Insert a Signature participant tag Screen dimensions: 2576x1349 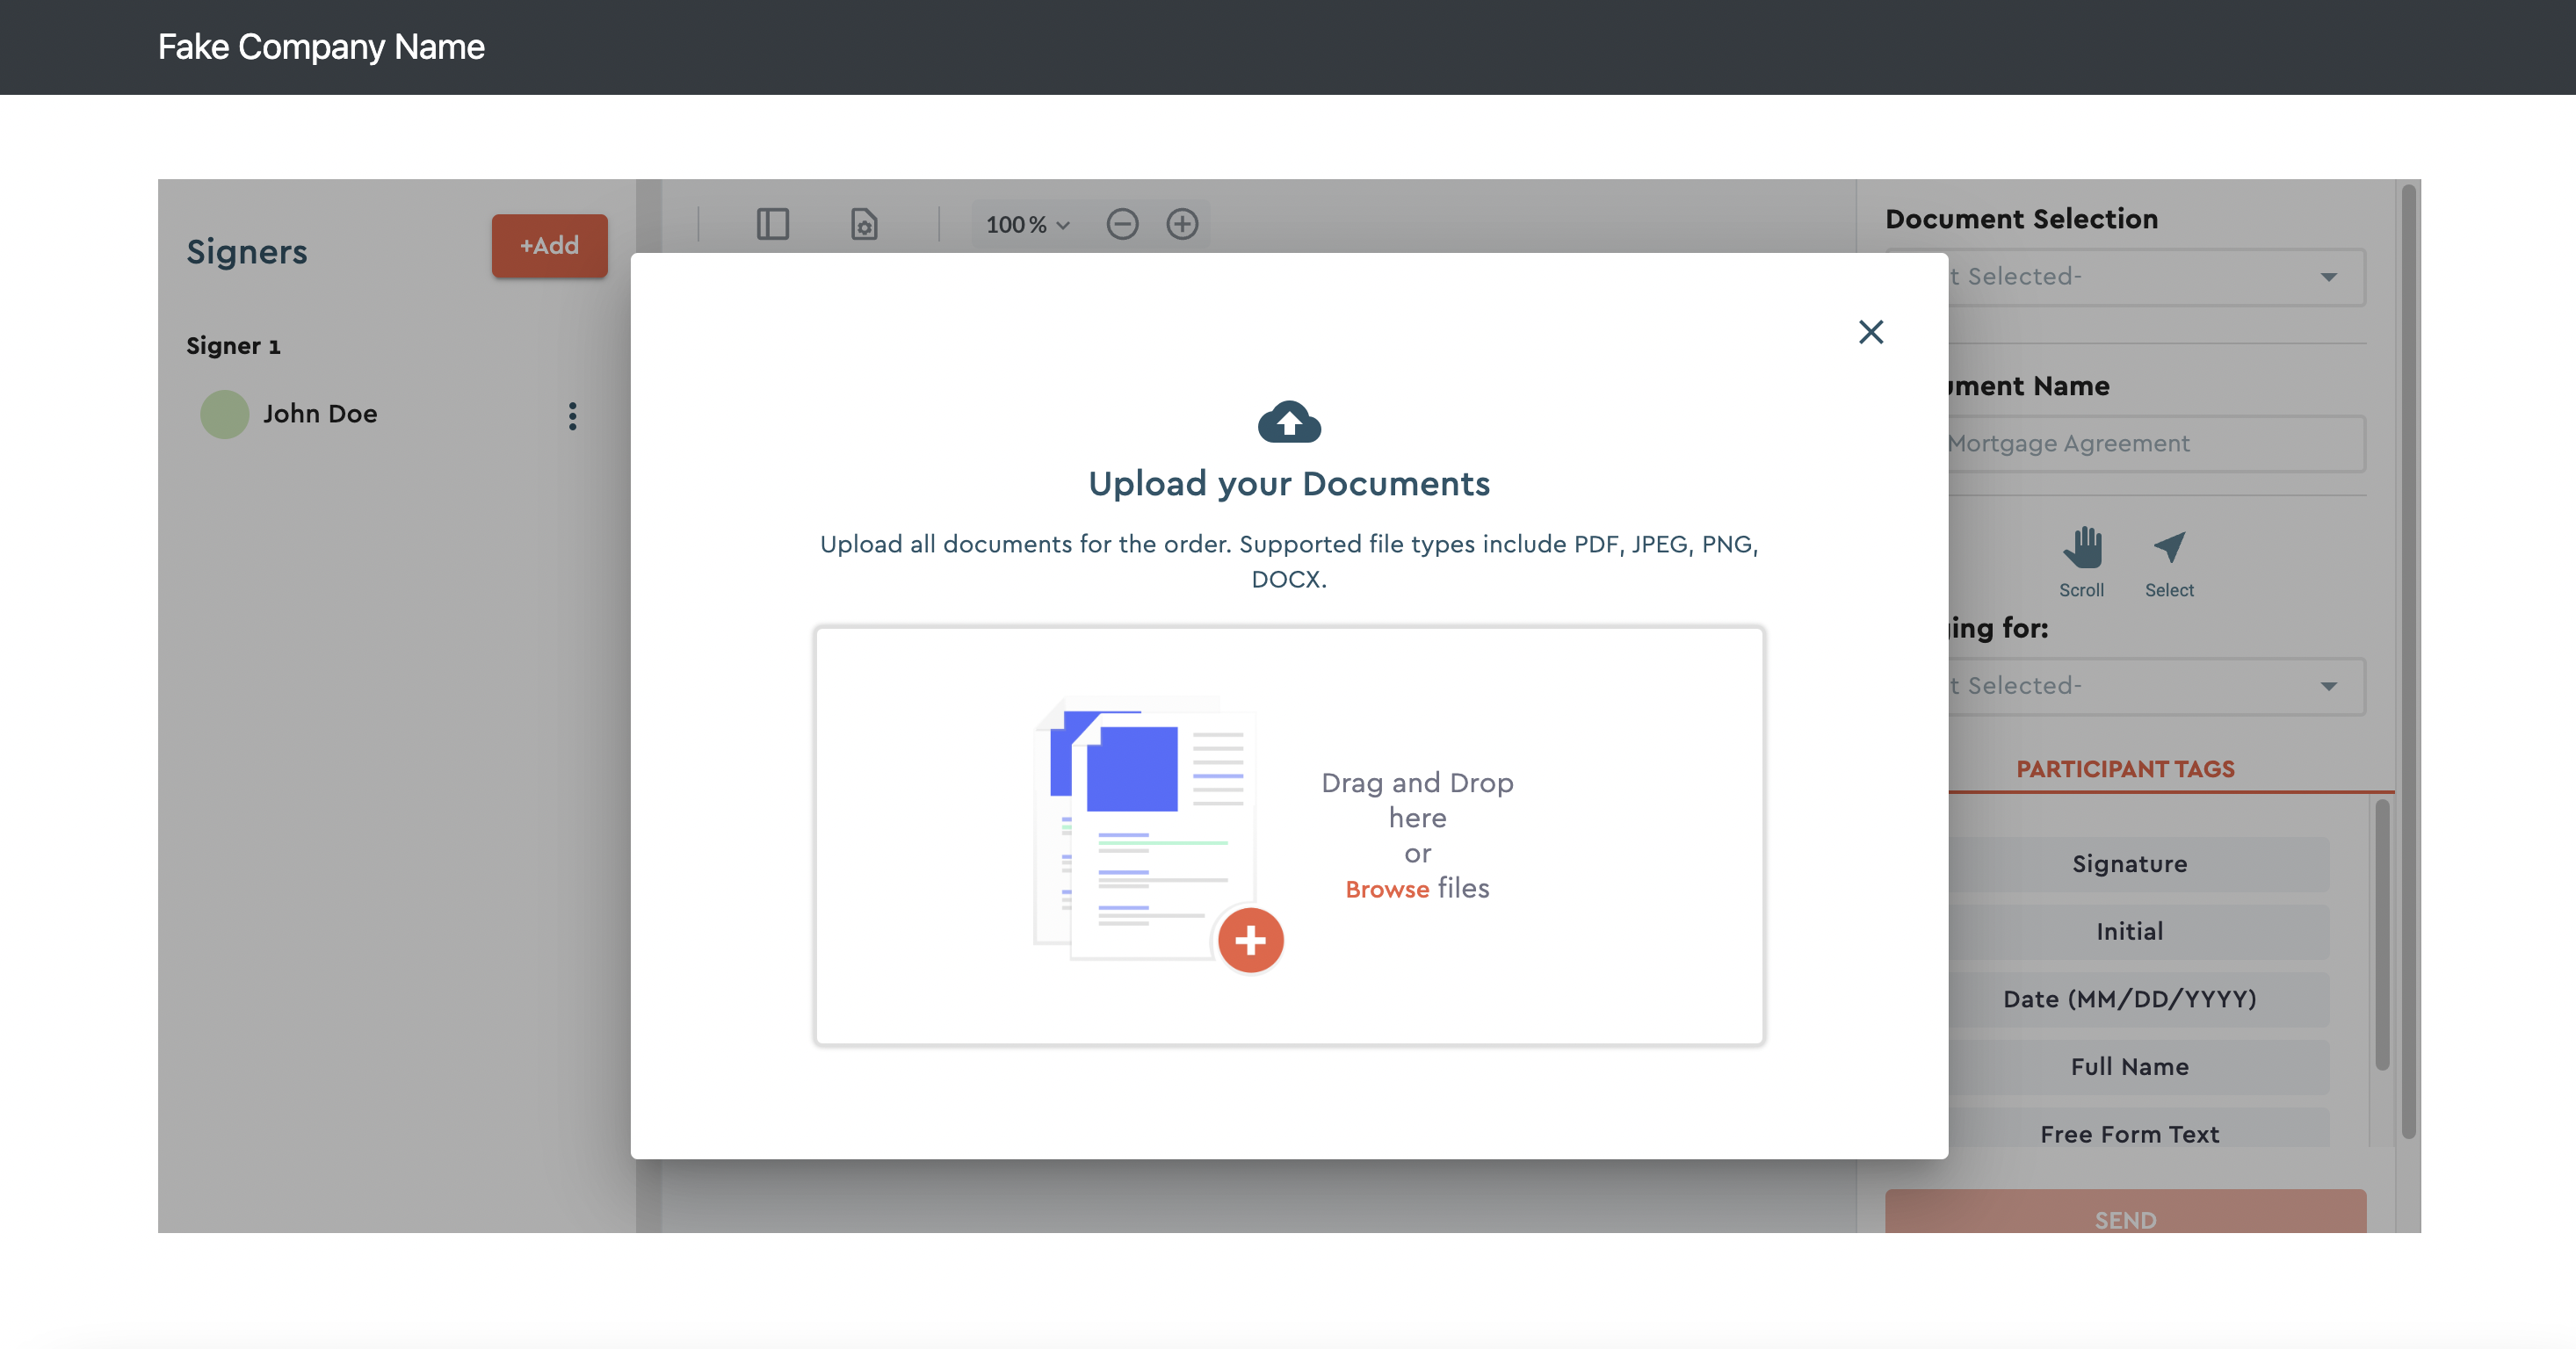[2128, 863]
